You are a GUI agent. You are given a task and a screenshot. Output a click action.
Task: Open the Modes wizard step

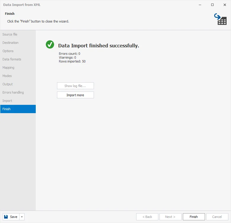[x=7, y=76]
